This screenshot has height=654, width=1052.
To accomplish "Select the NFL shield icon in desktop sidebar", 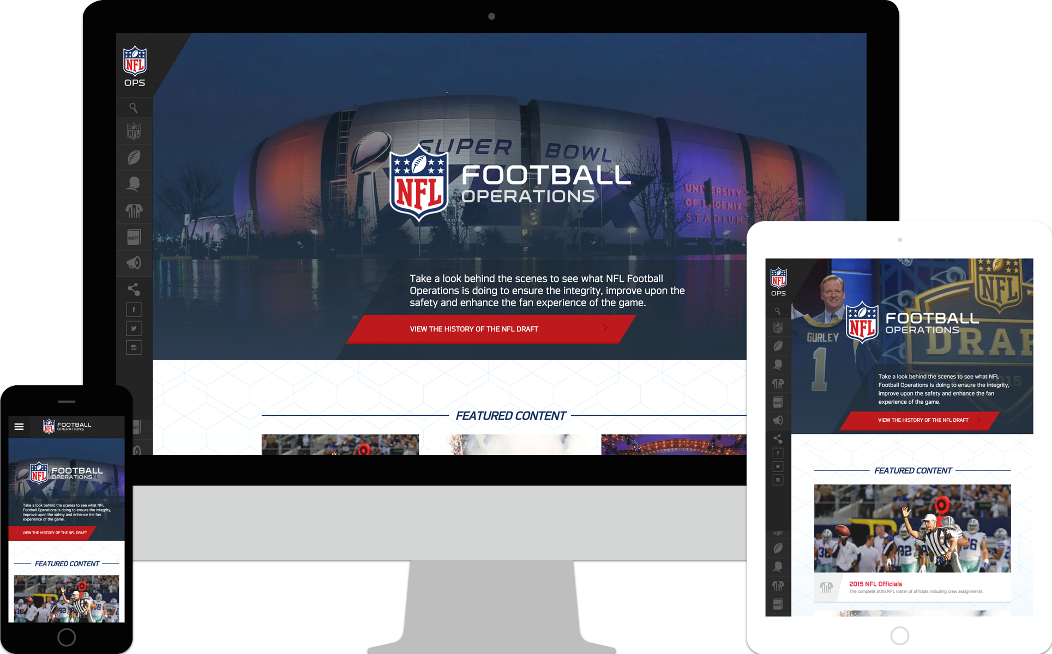I will [x=134, y=131].
